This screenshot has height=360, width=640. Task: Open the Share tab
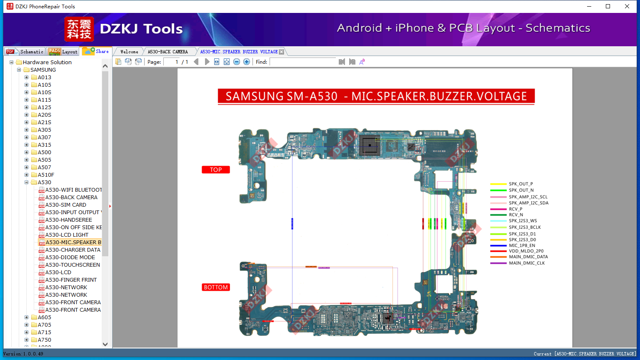coord(96,51)
